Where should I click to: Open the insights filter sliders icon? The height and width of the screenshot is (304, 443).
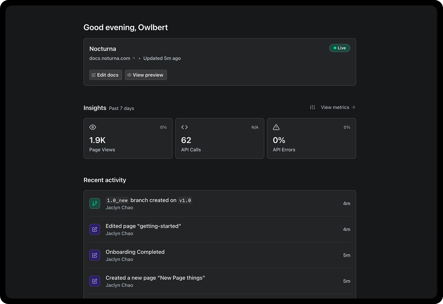pyautogui.click(x=312, y=107)
